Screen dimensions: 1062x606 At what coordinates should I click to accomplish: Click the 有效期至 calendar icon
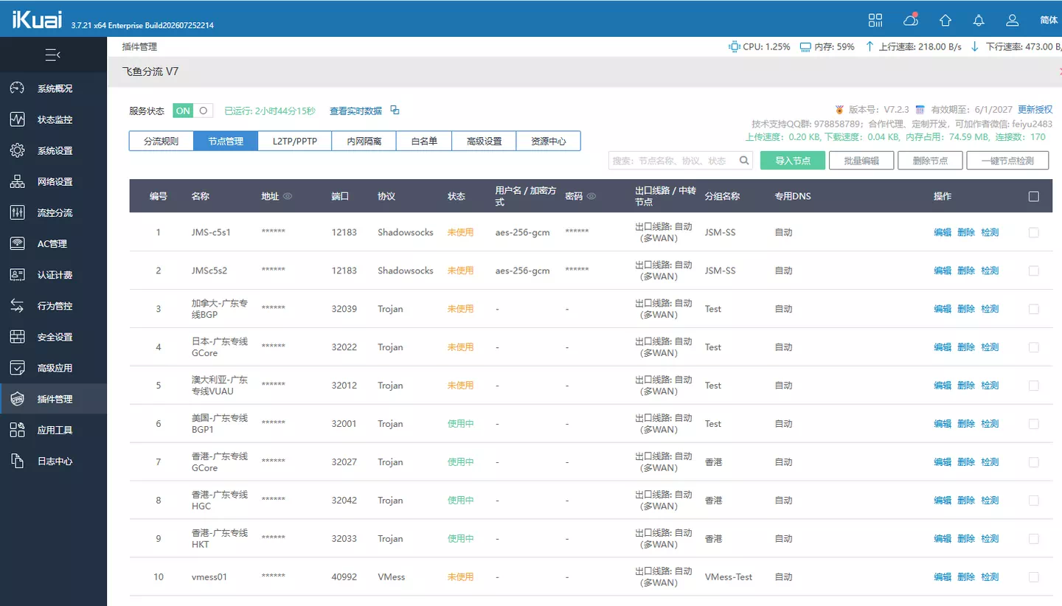[x=920, y=109]
